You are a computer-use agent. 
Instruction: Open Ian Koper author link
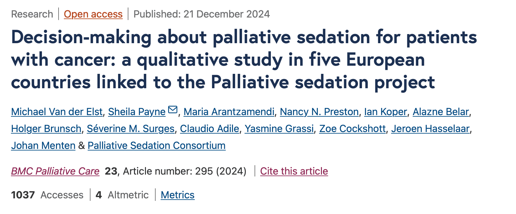[x=385, y=112]
